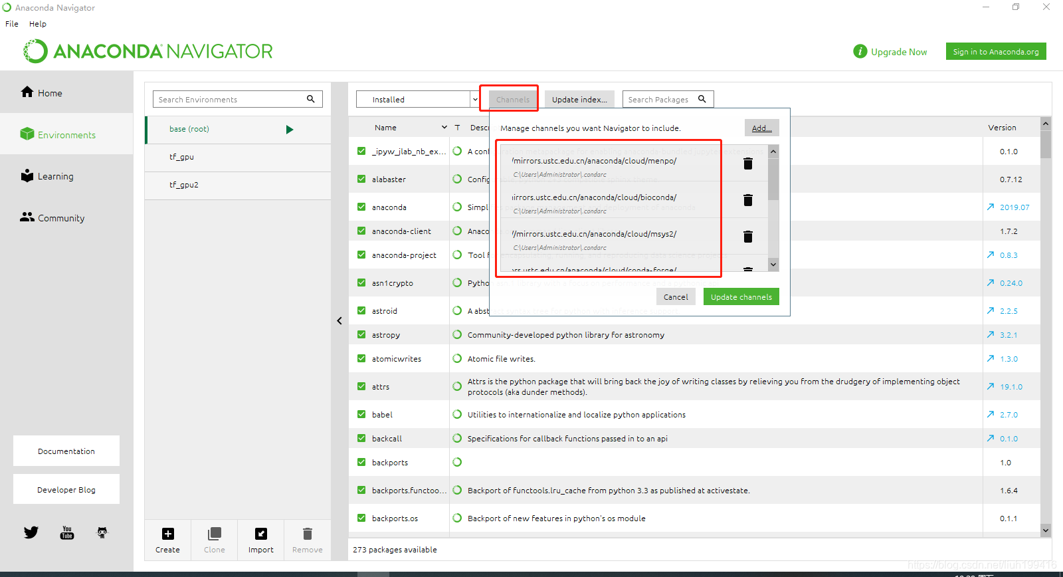Focus the Search Environments field
This screenshot has height=577, width=1063.
(238, 99)
